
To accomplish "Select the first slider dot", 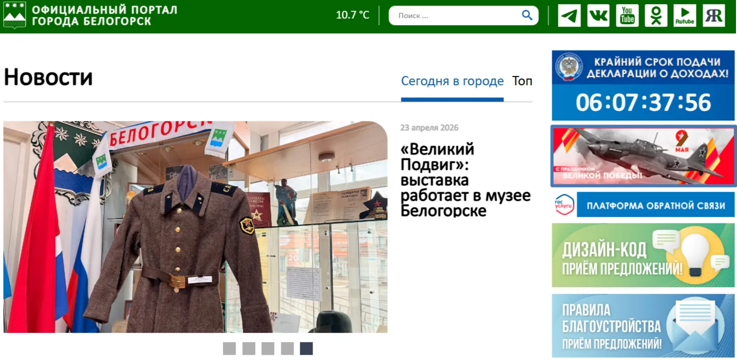I will [229, 349].
